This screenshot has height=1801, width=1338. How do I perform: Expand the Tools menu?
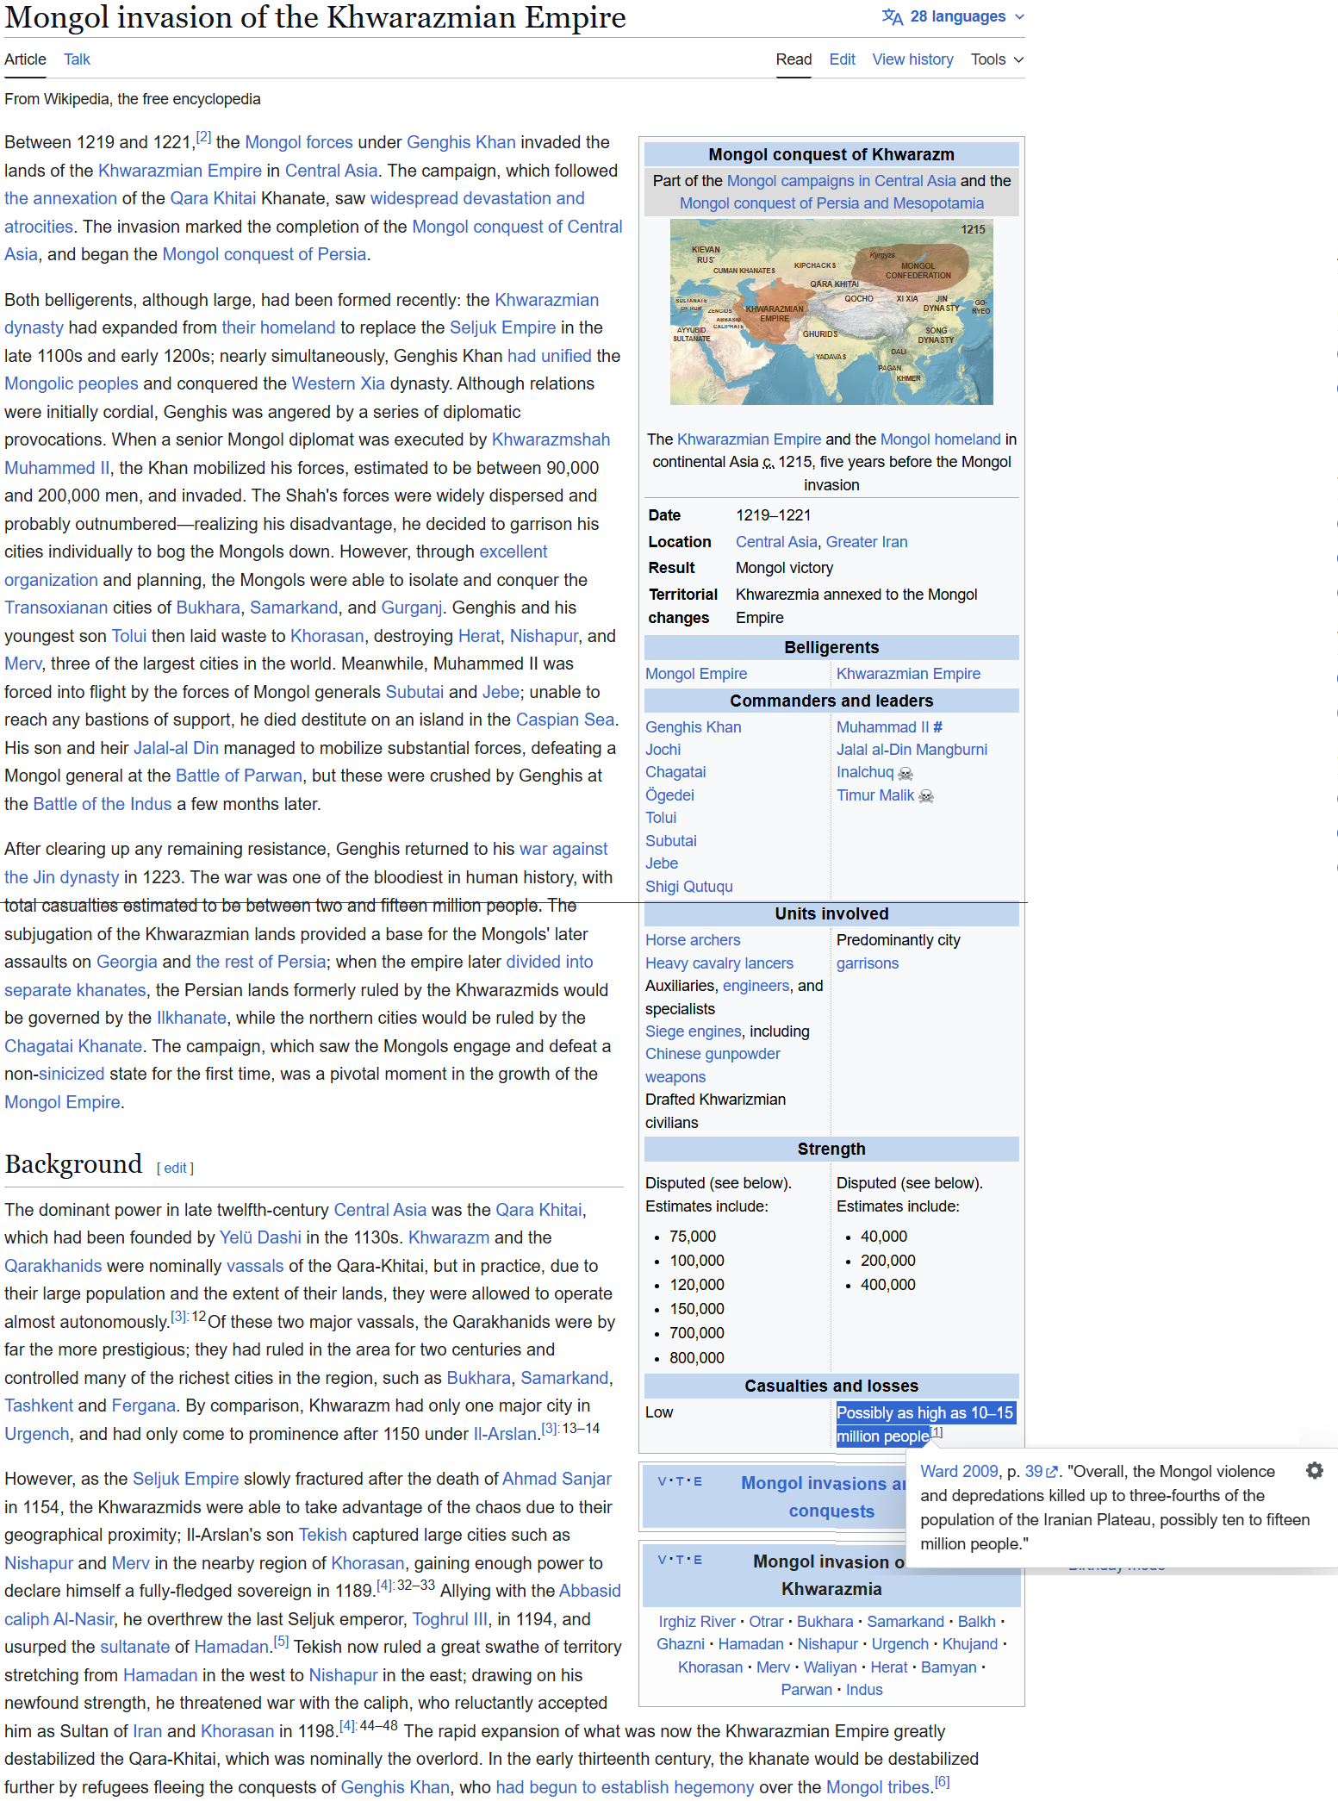coord(997,59)
